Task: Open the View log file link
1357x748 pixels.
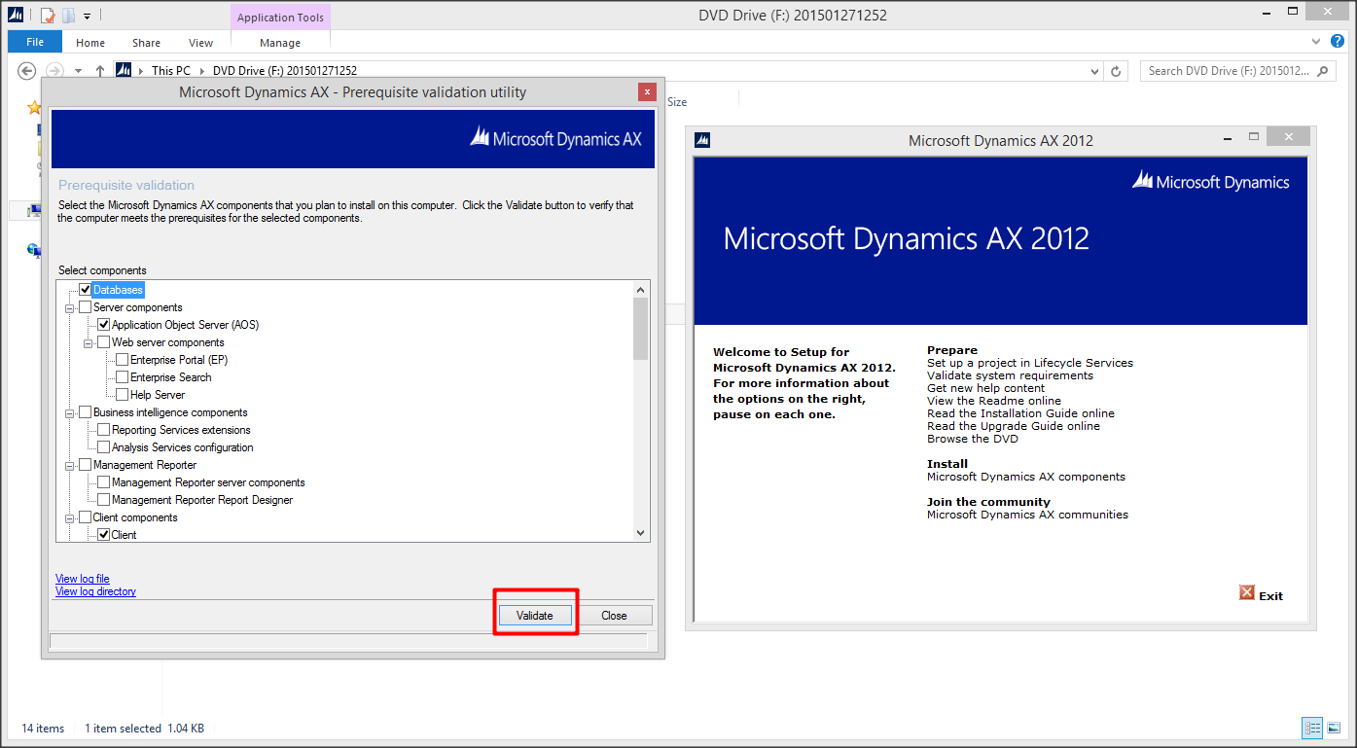Action: (x=83, y=579)
